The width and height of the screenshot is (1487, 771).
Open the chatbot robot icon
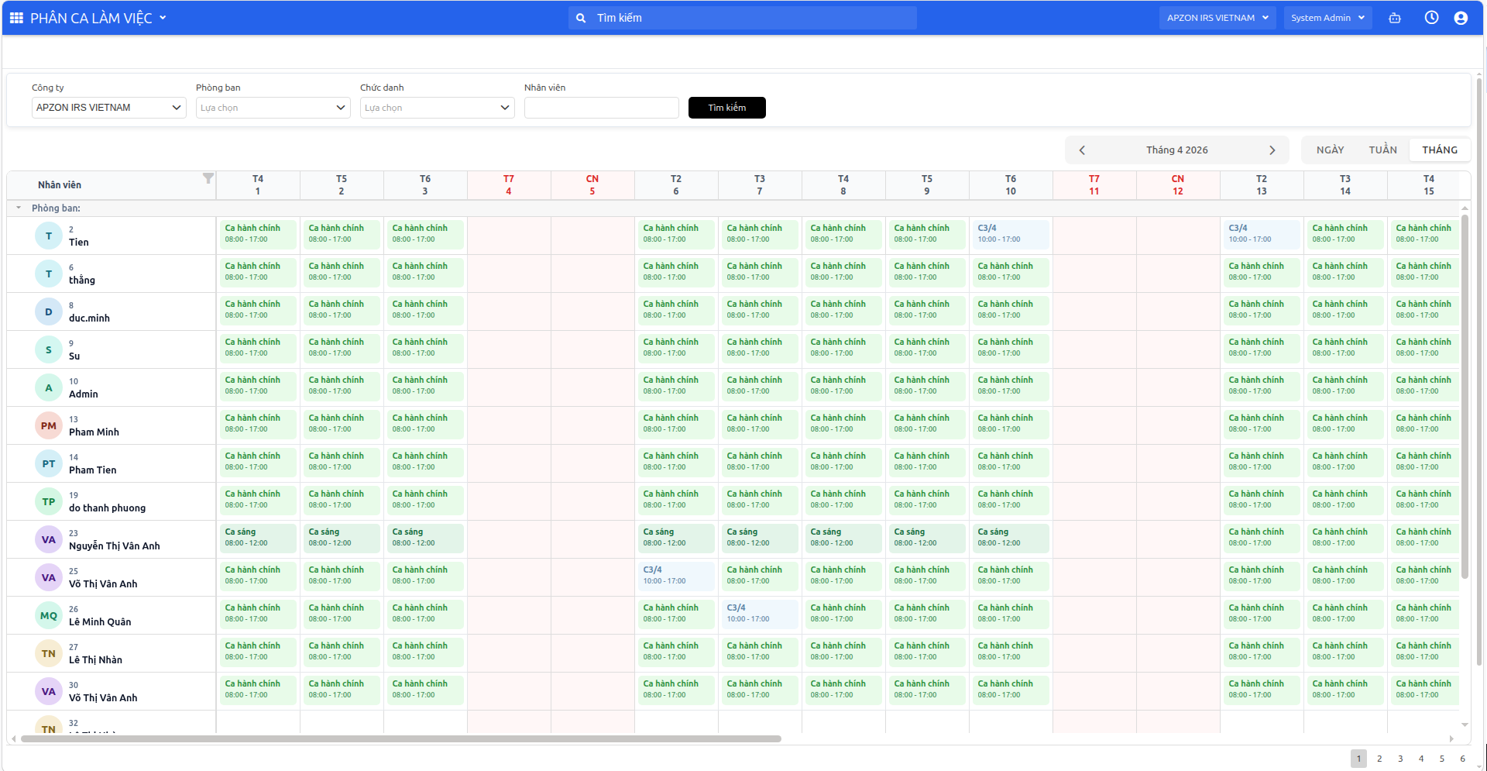pos(1395,18)
